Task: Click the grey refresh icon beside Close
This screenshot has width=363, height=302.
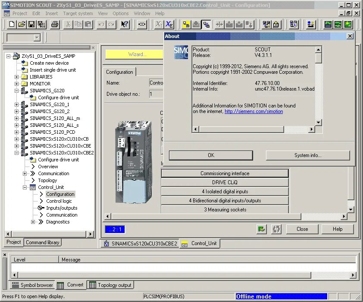Action: pos(276,229)
